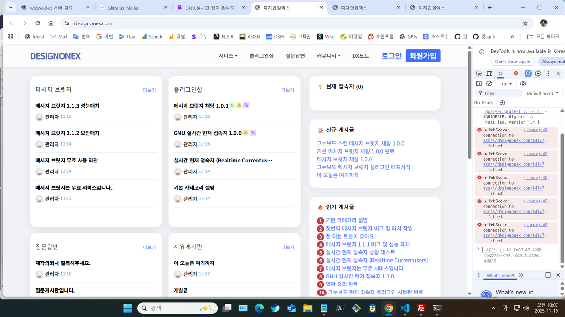Click the 회원가입 button
This screenshot has height=317, width=565.
(423, 56)
